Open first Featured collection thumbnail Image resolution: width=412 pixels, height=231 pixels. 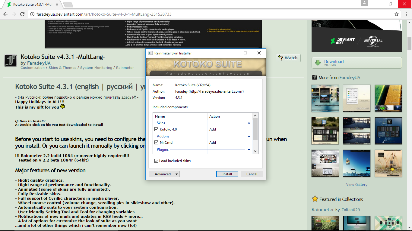(325, 223)
